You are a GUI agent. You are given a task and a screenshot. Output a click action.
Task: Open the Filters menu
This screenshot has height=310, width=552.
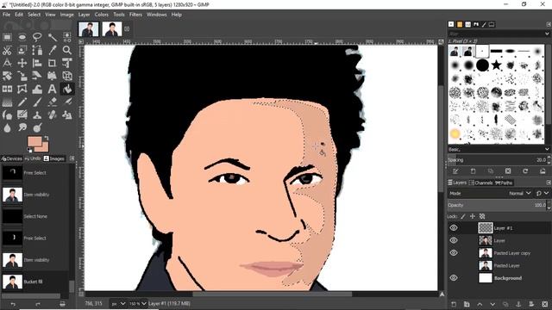tap(135, 15)
